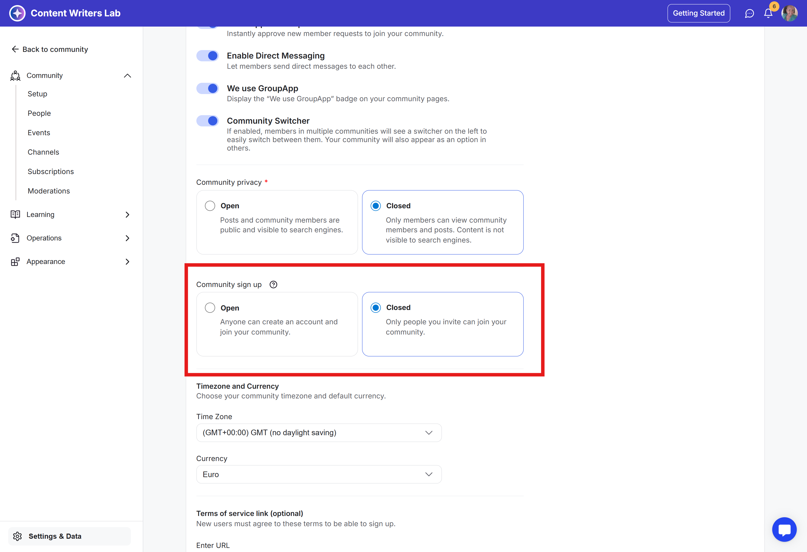
Task: Click the Getting Started button
Action: 698,13
